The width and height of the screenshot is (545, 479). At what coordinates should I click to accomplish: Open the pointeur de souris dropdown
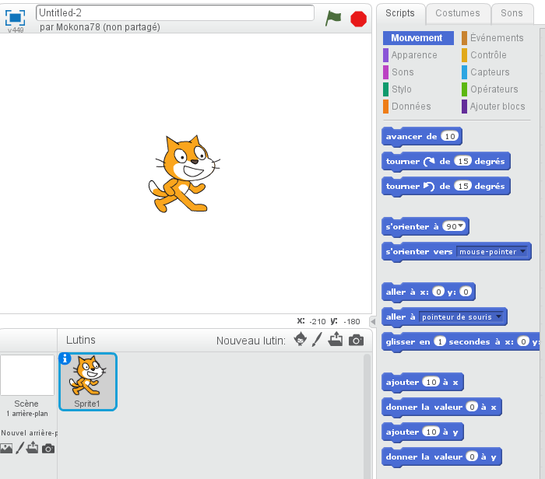[x=499, y=316]
